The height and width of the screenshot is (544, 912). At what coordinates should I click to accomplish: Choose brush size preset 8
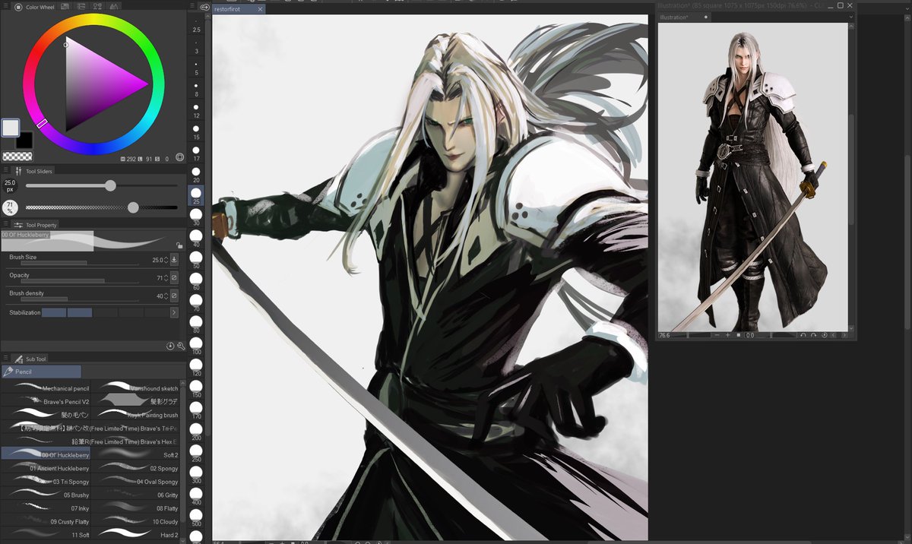[x=196, y=88]
